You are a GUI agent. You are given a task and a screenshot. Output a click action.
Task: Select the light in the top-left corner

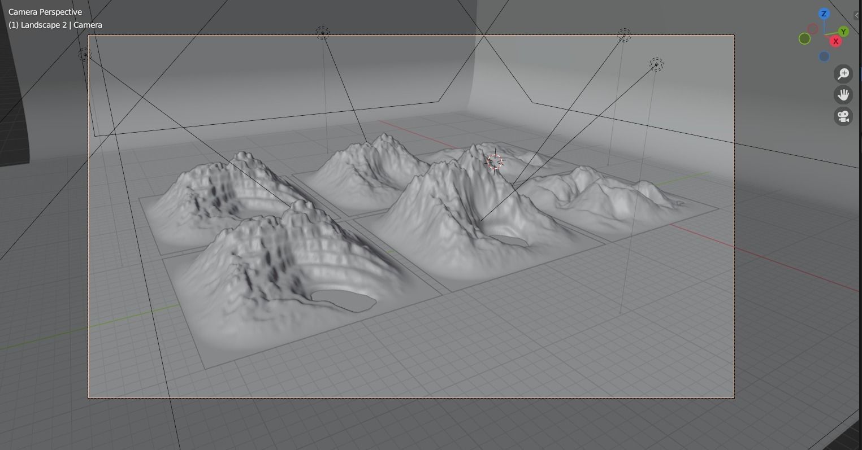pos(85,54)
